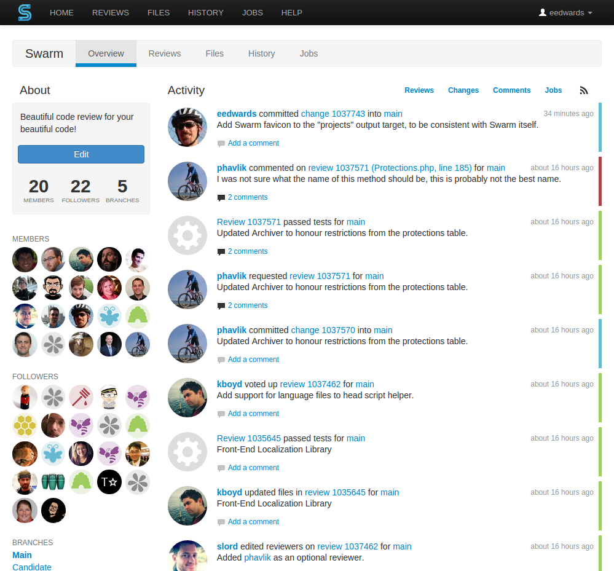Click the yellow honeycomb avatar in Followers
Viewport: 614px width, 571px height.
[x=25, y=425]
